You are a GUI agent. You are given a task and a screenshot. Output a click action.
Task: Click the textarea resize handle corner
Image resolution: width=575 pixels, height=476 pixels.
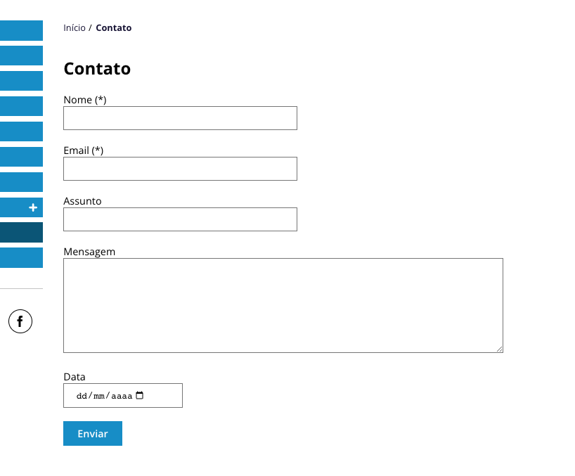[500, 348]
